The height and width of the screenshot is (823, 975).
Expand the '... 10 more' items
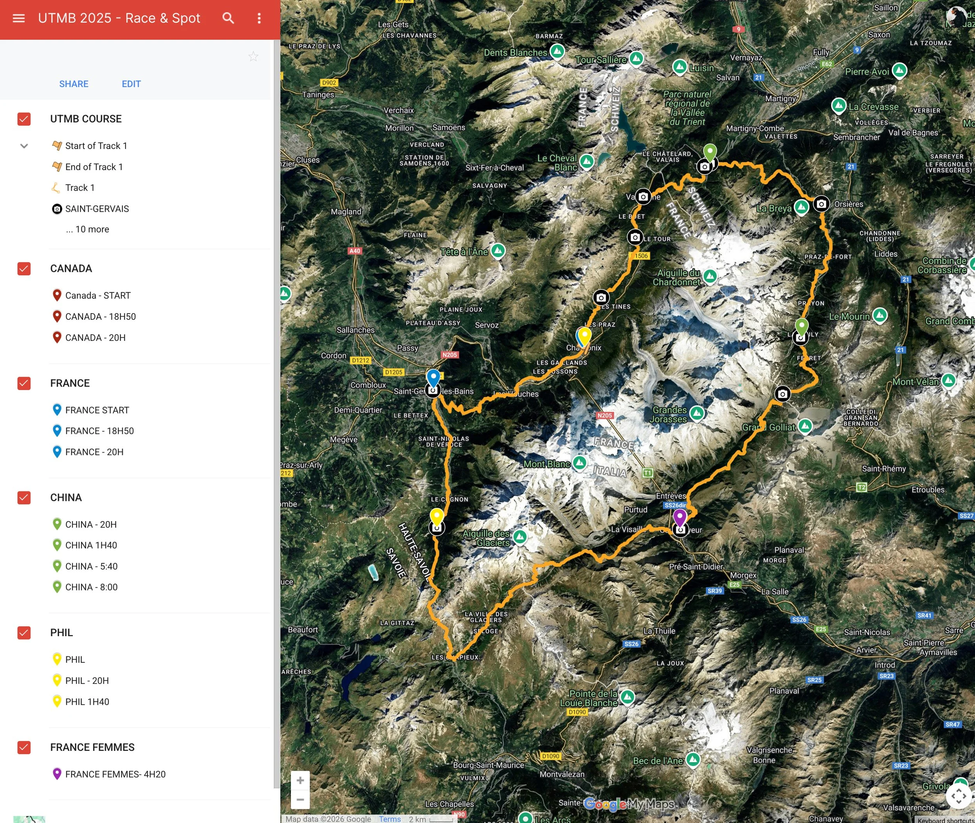pos(88,229)
